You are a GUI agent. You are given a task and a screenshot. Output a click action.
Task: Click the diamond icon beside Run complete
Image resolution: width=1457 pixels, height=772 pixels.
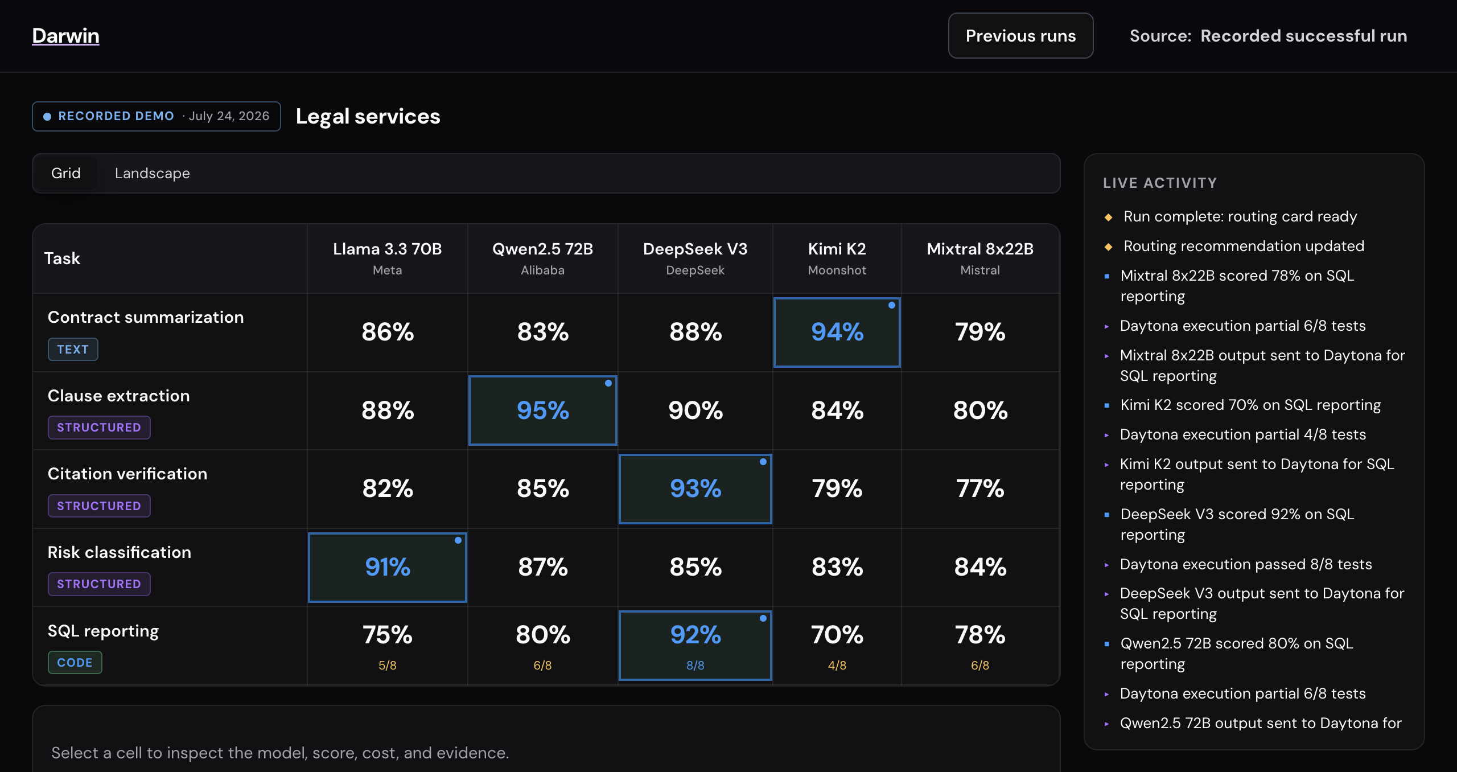[x=1108, y=217]
